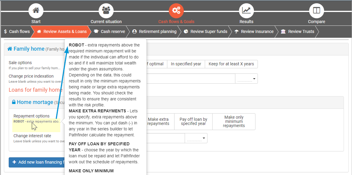Select the Cash flows & Goals gears icon
352x175 pixels.
coord(176,10)
